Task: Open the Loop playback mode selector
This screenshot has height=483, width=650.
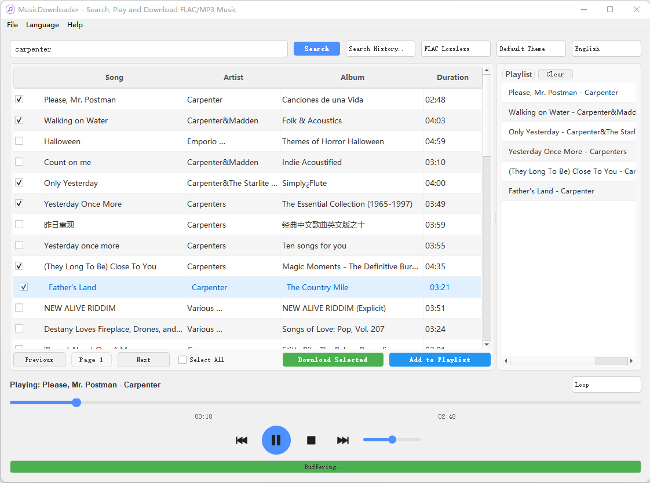Action: (606, 385)
